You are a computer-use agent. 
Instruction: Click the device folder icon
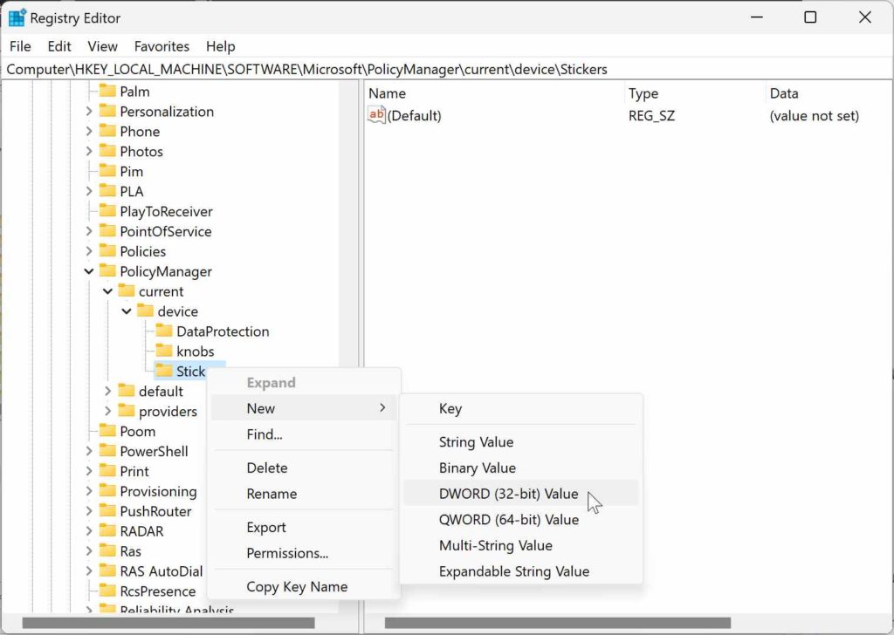pyautogui.click(x=146, y=311)
